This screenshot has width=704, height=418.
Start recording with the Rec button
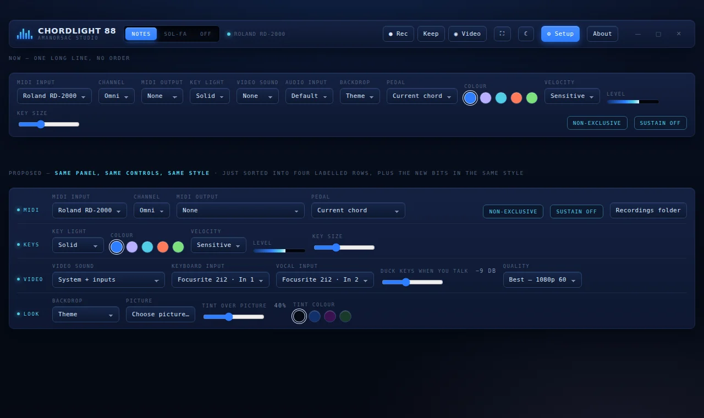coord(398,34)
